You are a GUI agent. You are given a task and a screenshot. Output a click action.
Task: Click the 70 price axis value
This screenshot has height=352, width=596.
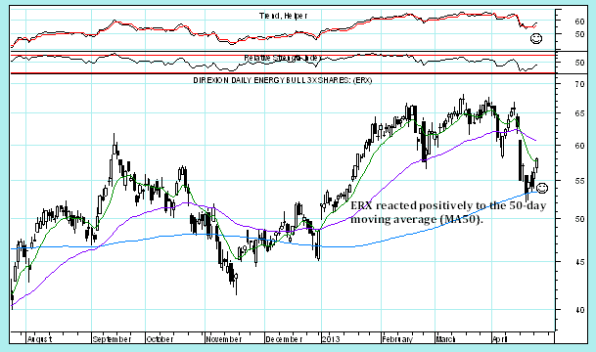(x=579, y=84)
